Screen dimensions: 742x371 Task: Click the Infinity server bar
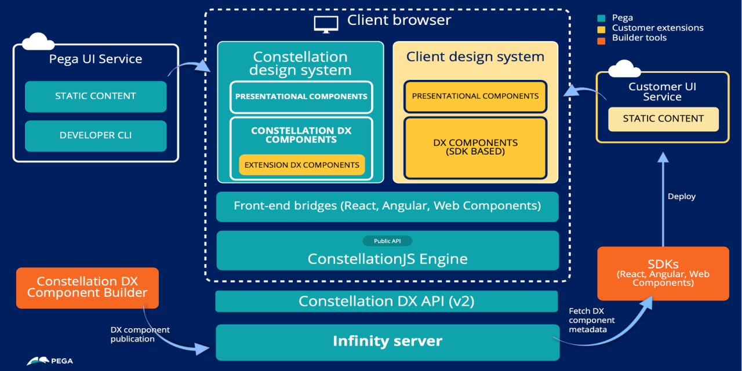[x=387, y=341]
